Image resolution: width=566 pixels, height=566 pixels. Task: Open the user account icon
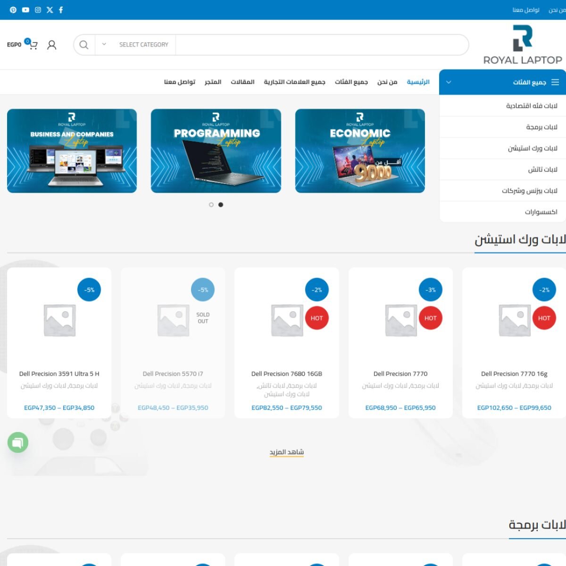tap(52, 45)
